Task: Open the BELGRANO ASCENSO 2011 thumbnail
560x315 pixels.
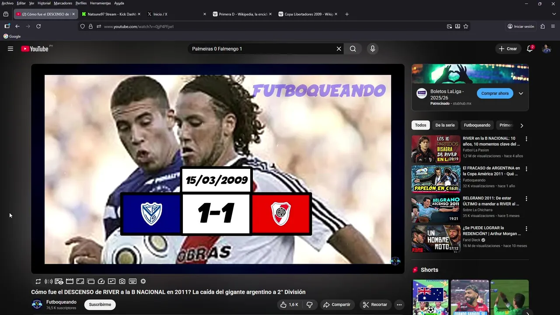Action: pyautogui.click(x=436, y=209)
